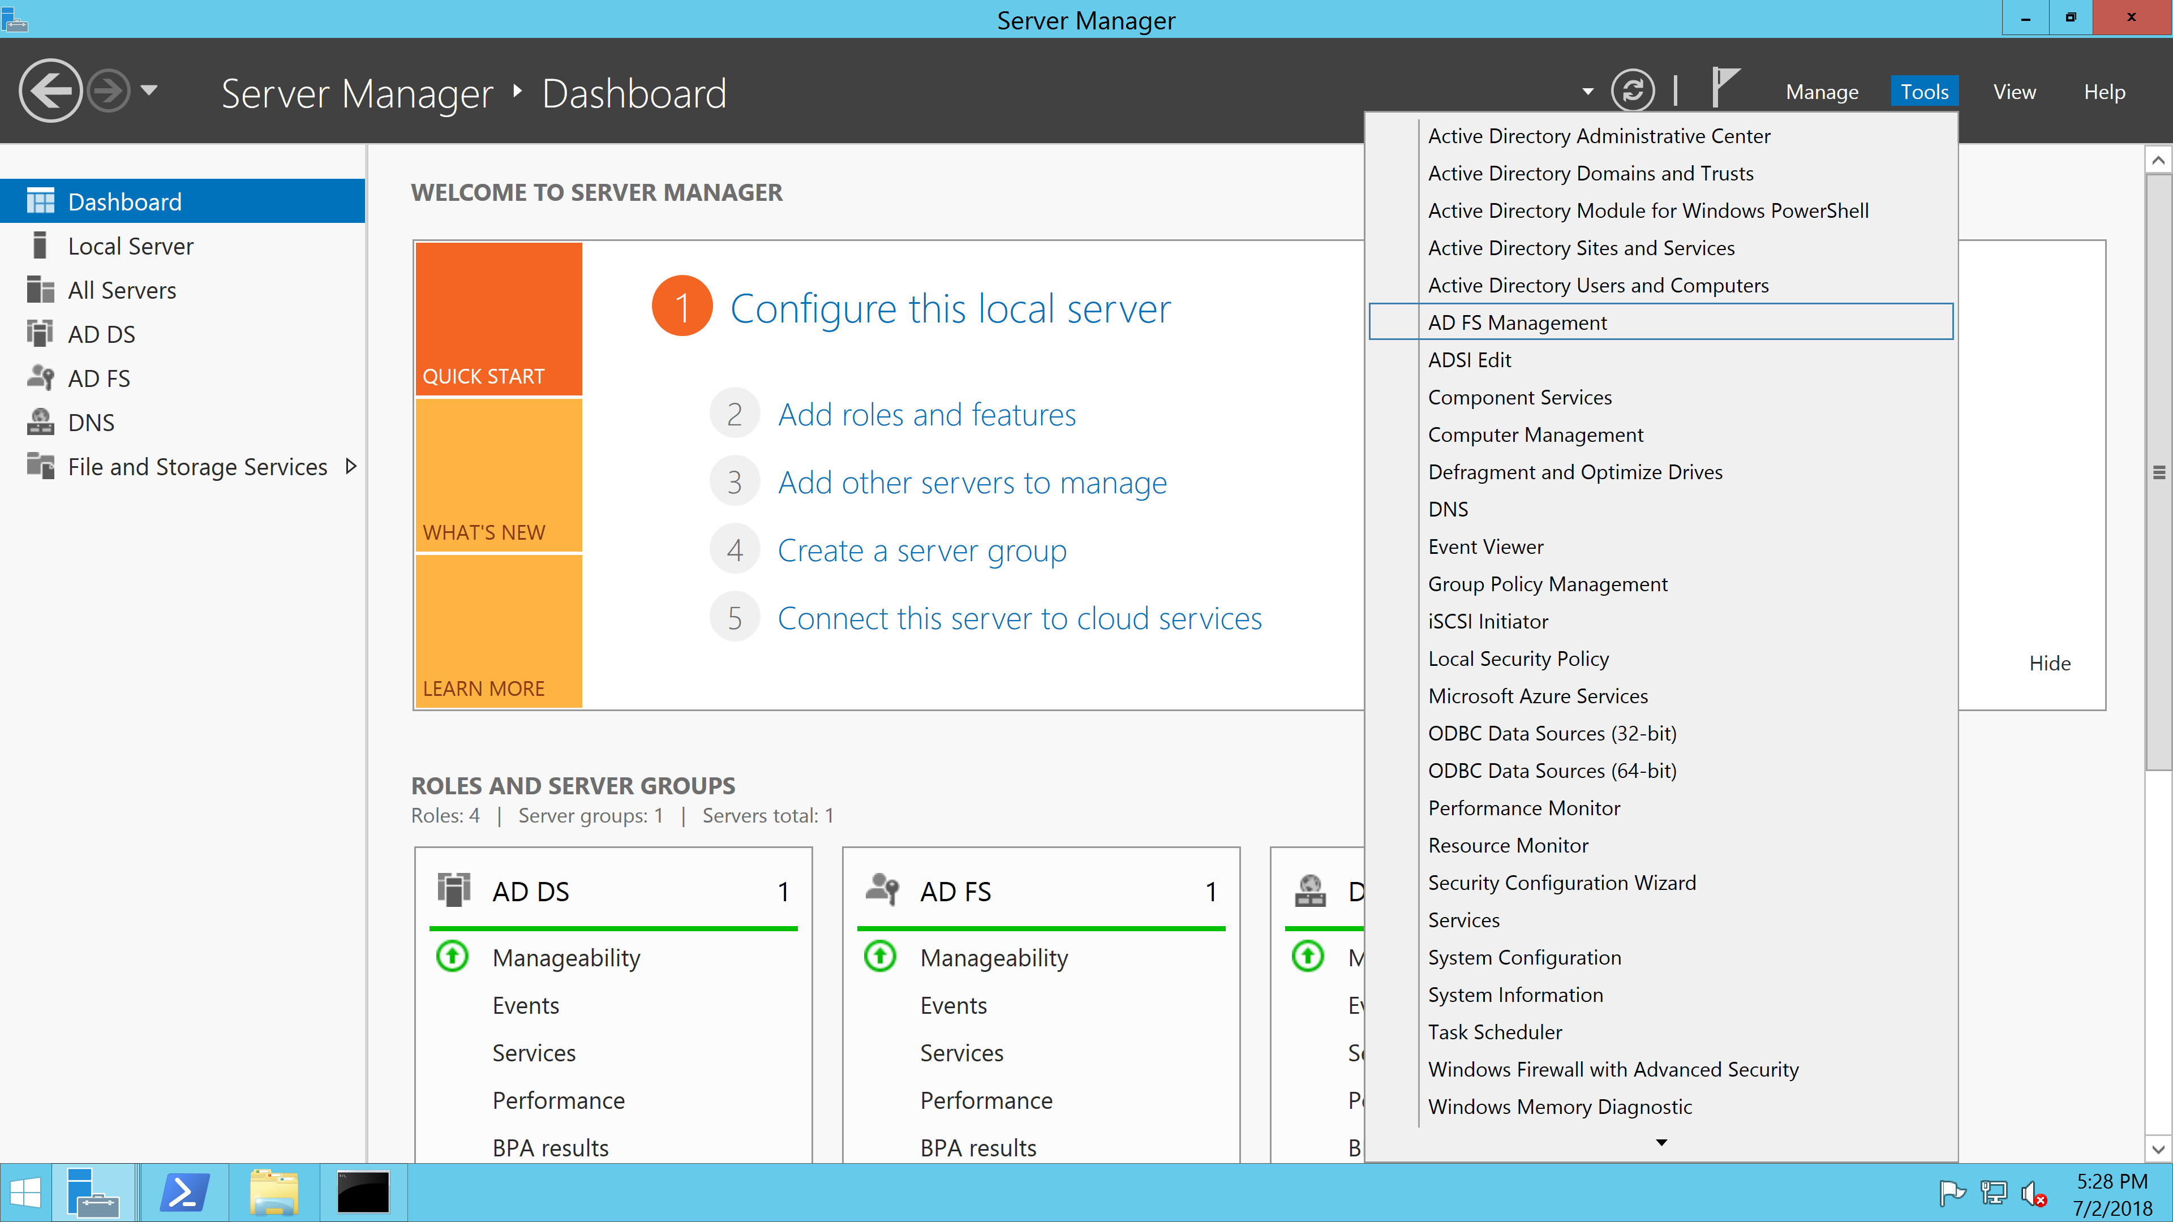
Task: Click the DNS role tile header icon
Action: coord(1310,890)
